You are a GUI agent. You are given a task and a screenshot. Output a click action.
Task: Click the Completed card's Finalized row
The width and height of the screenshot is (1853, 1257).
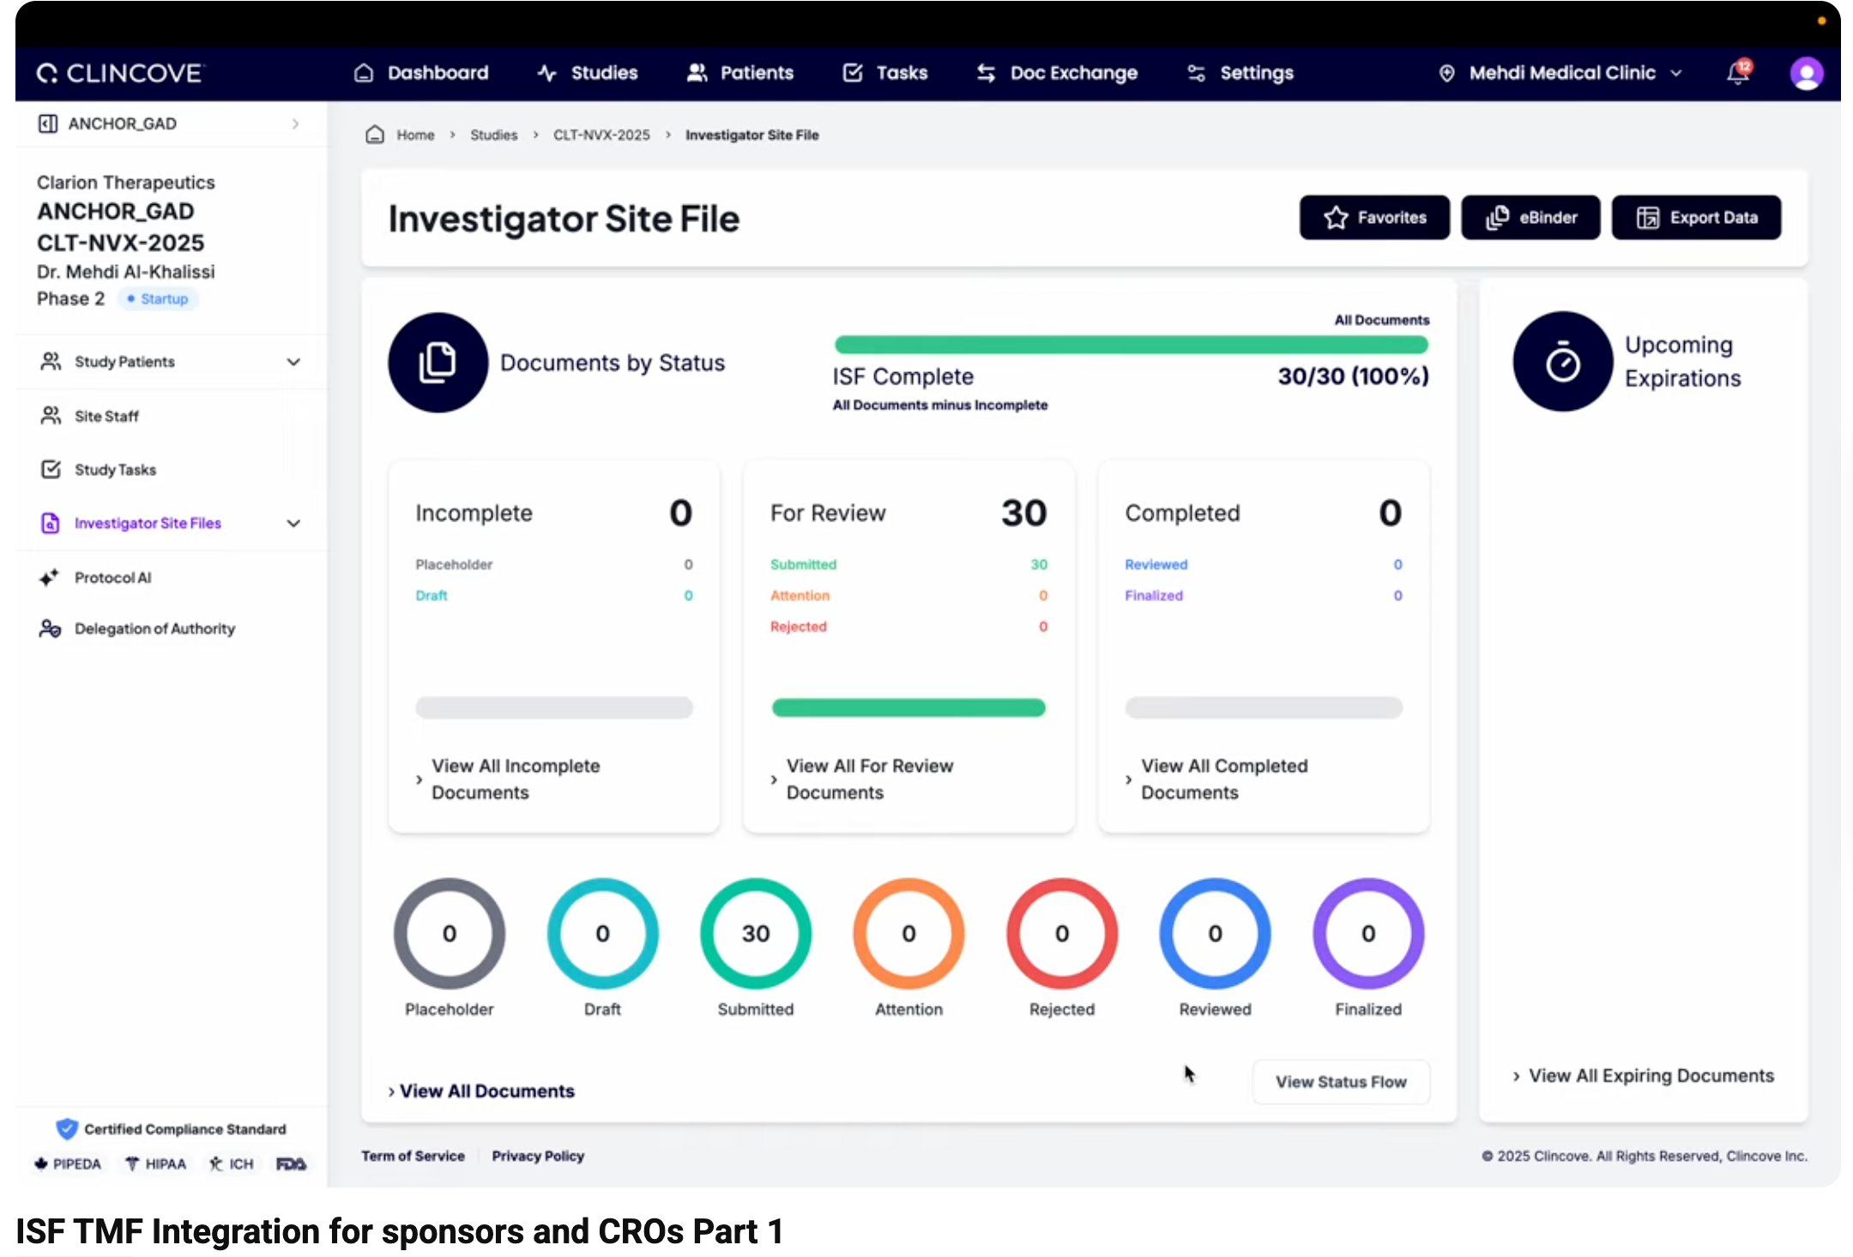click(1264, 595)
